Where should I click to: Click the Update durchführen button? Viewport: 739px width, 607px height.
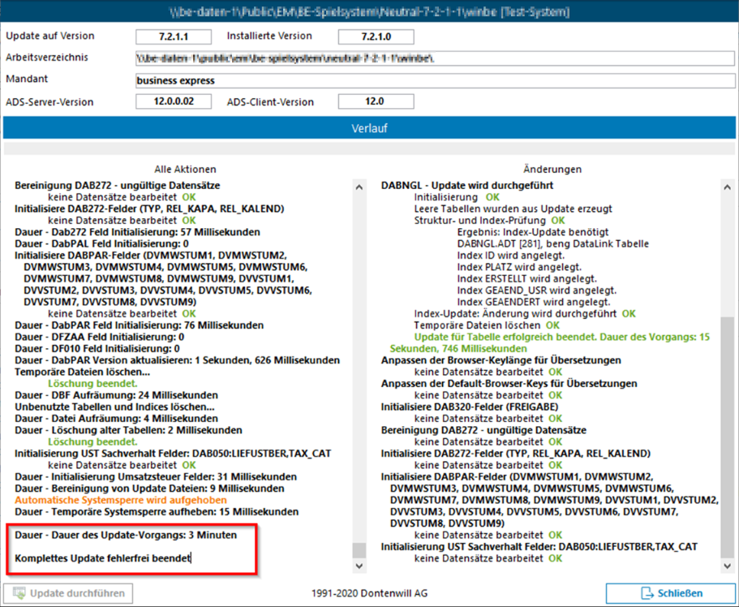click(x=69, y=593)
